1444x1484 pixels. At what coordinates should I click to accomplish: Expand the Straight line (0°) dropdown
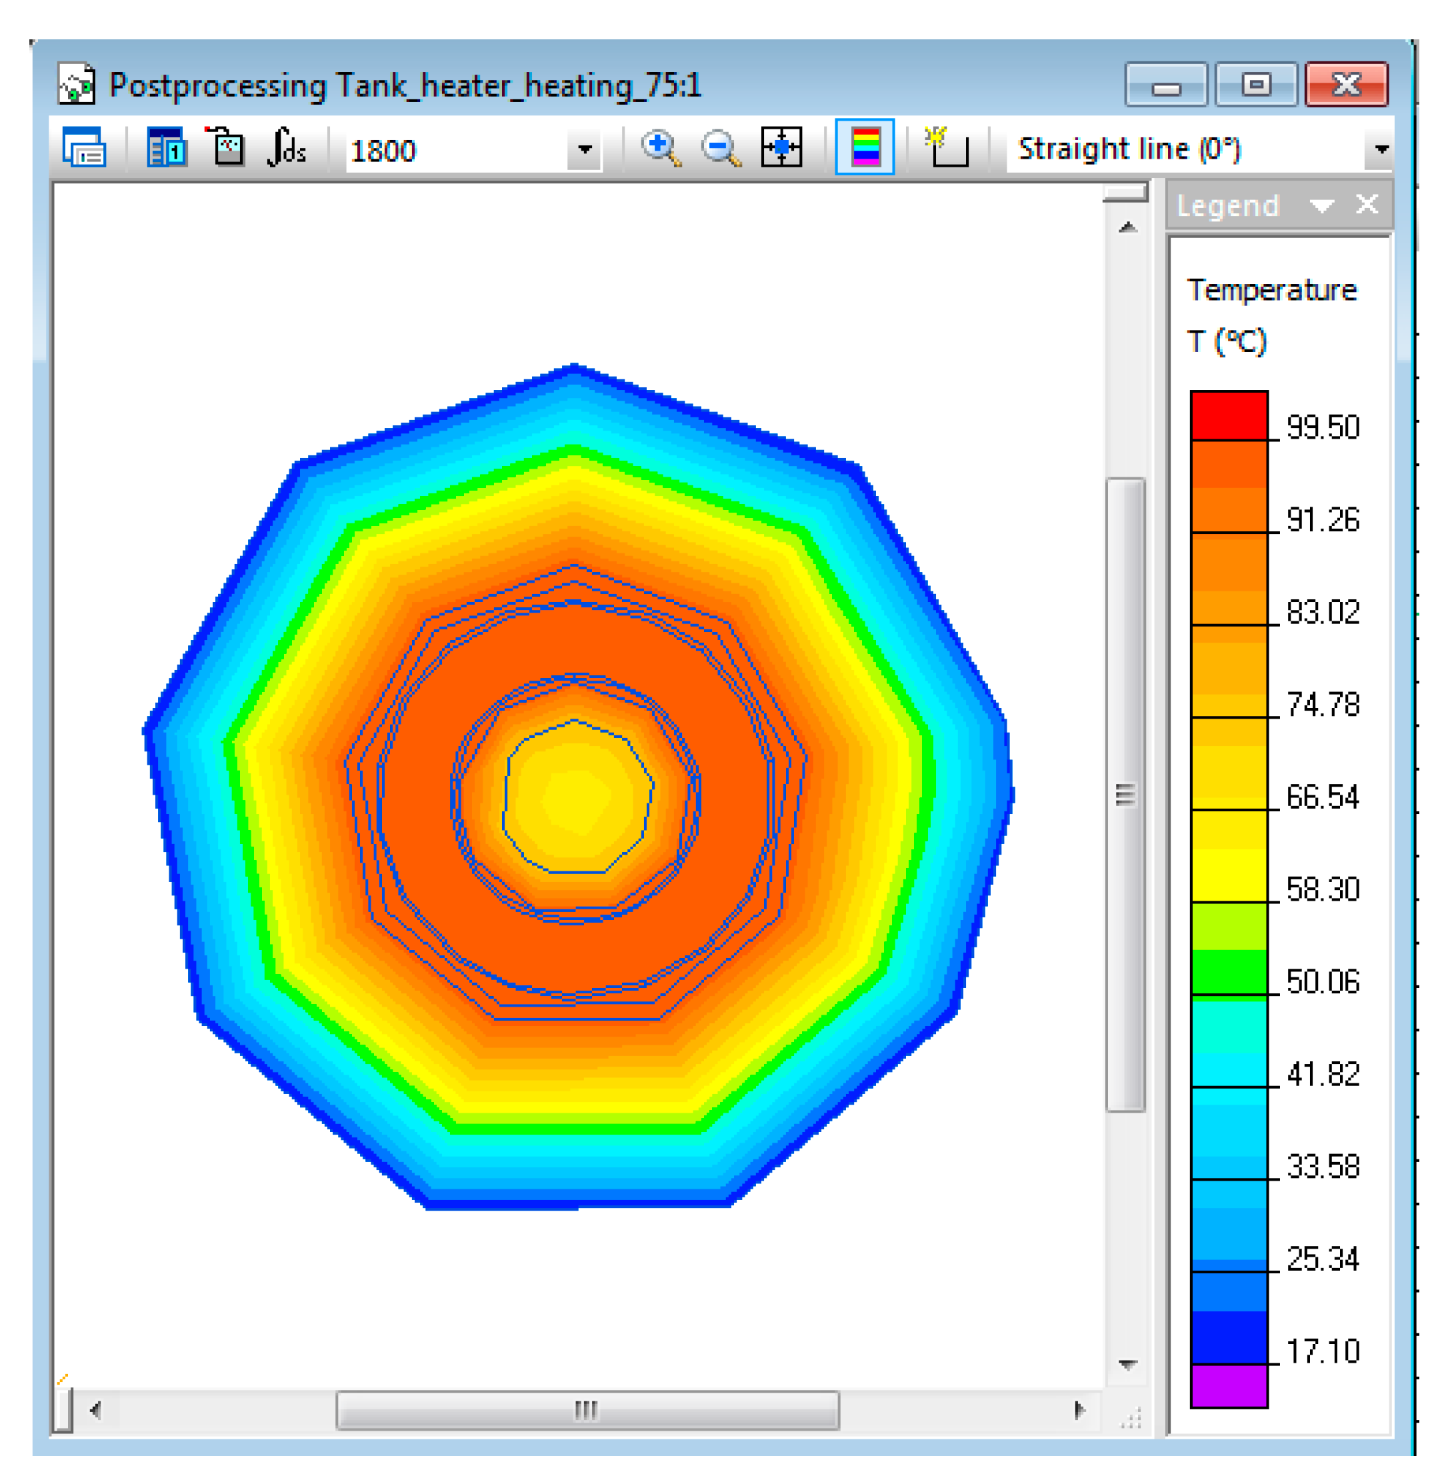click(1381, 149)
